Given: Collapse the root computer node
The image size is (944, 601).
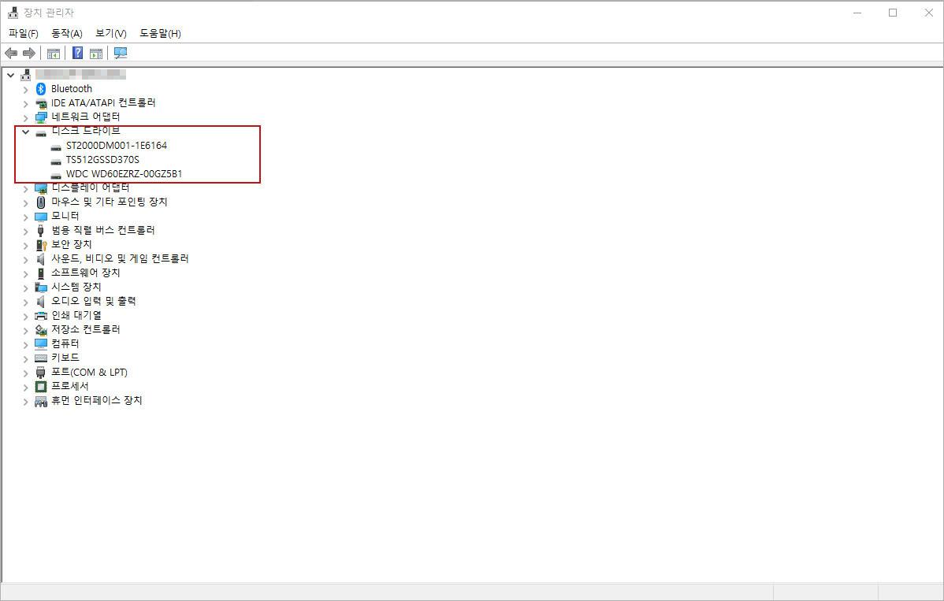Looking at the screenshot, I should pos(10,75).
